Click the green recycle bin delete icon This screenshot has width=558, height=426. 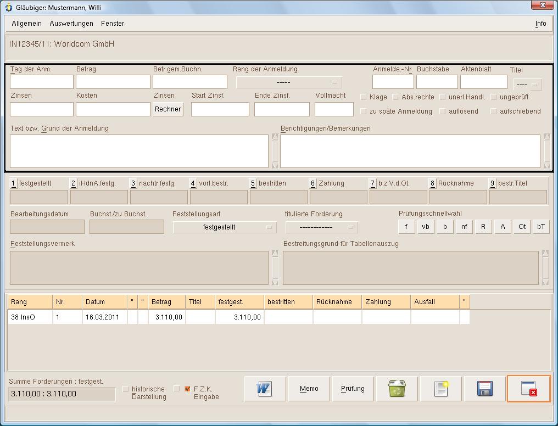397,388
